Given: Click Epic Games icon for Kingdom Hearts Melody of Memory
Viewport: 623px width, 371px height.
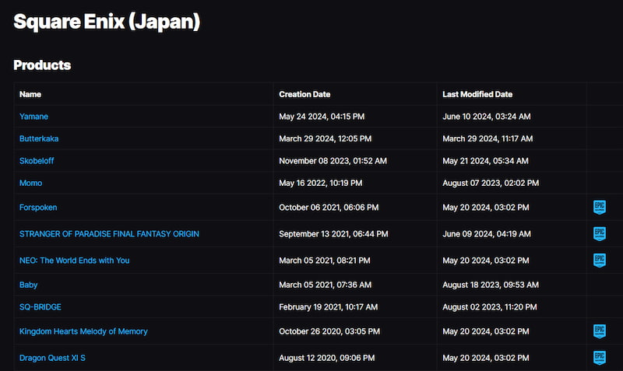Looking at the screenshot, I should pyautogui.click(x=599, y=331).
